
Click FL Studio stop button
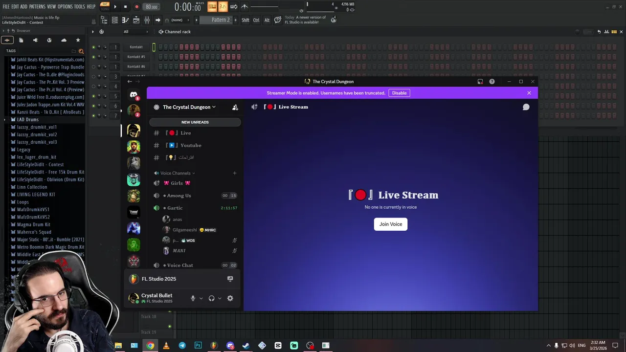coord(125,7)
